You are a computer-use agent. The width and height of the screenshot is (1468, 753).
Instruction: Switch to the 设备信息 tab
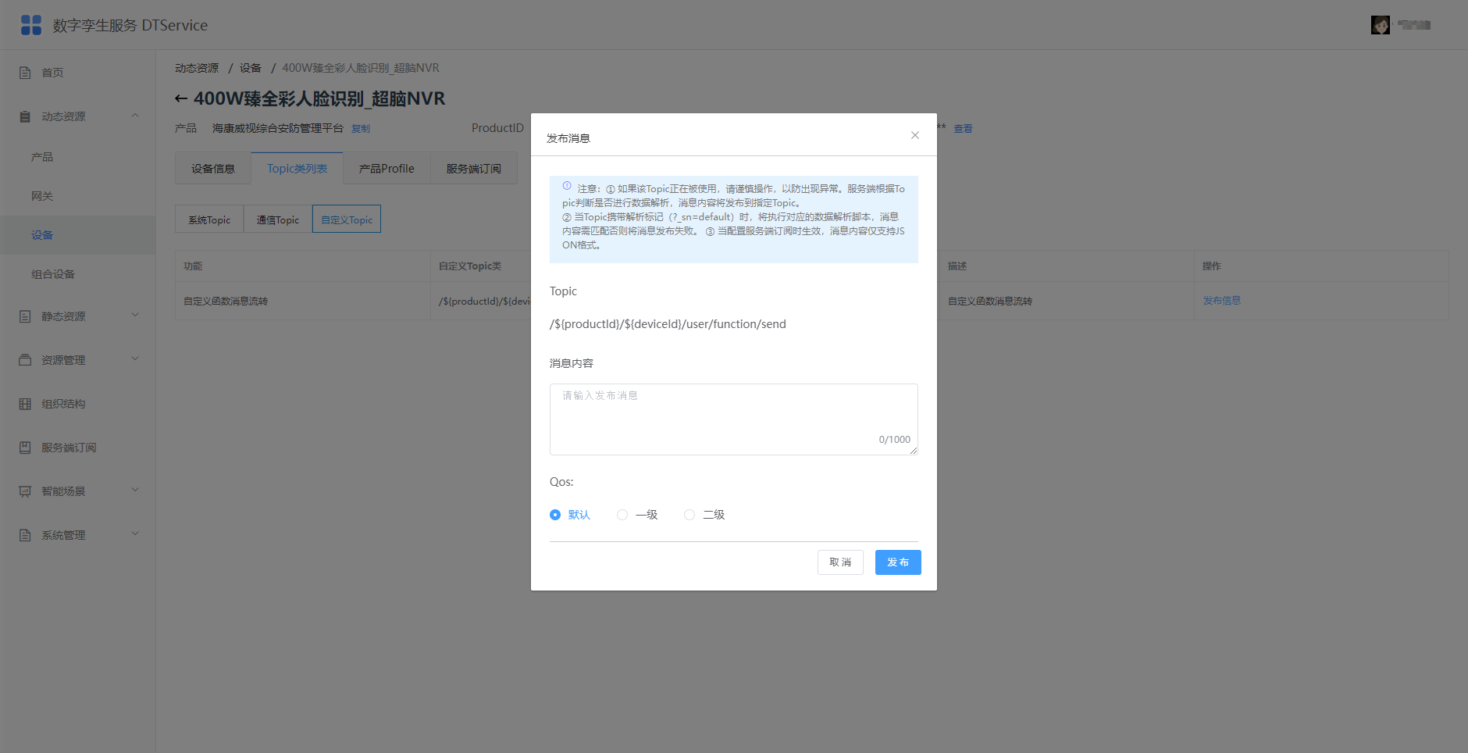click(213, 169)
